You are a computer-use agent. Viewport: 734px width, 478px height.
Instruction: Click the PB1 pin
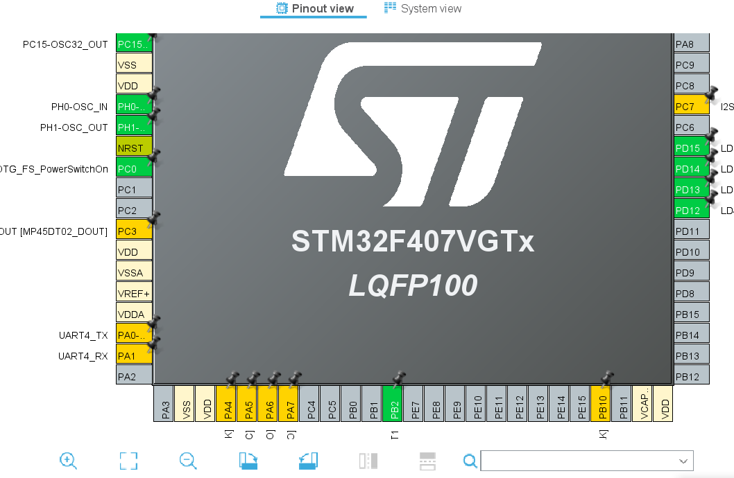coord(372,404)
